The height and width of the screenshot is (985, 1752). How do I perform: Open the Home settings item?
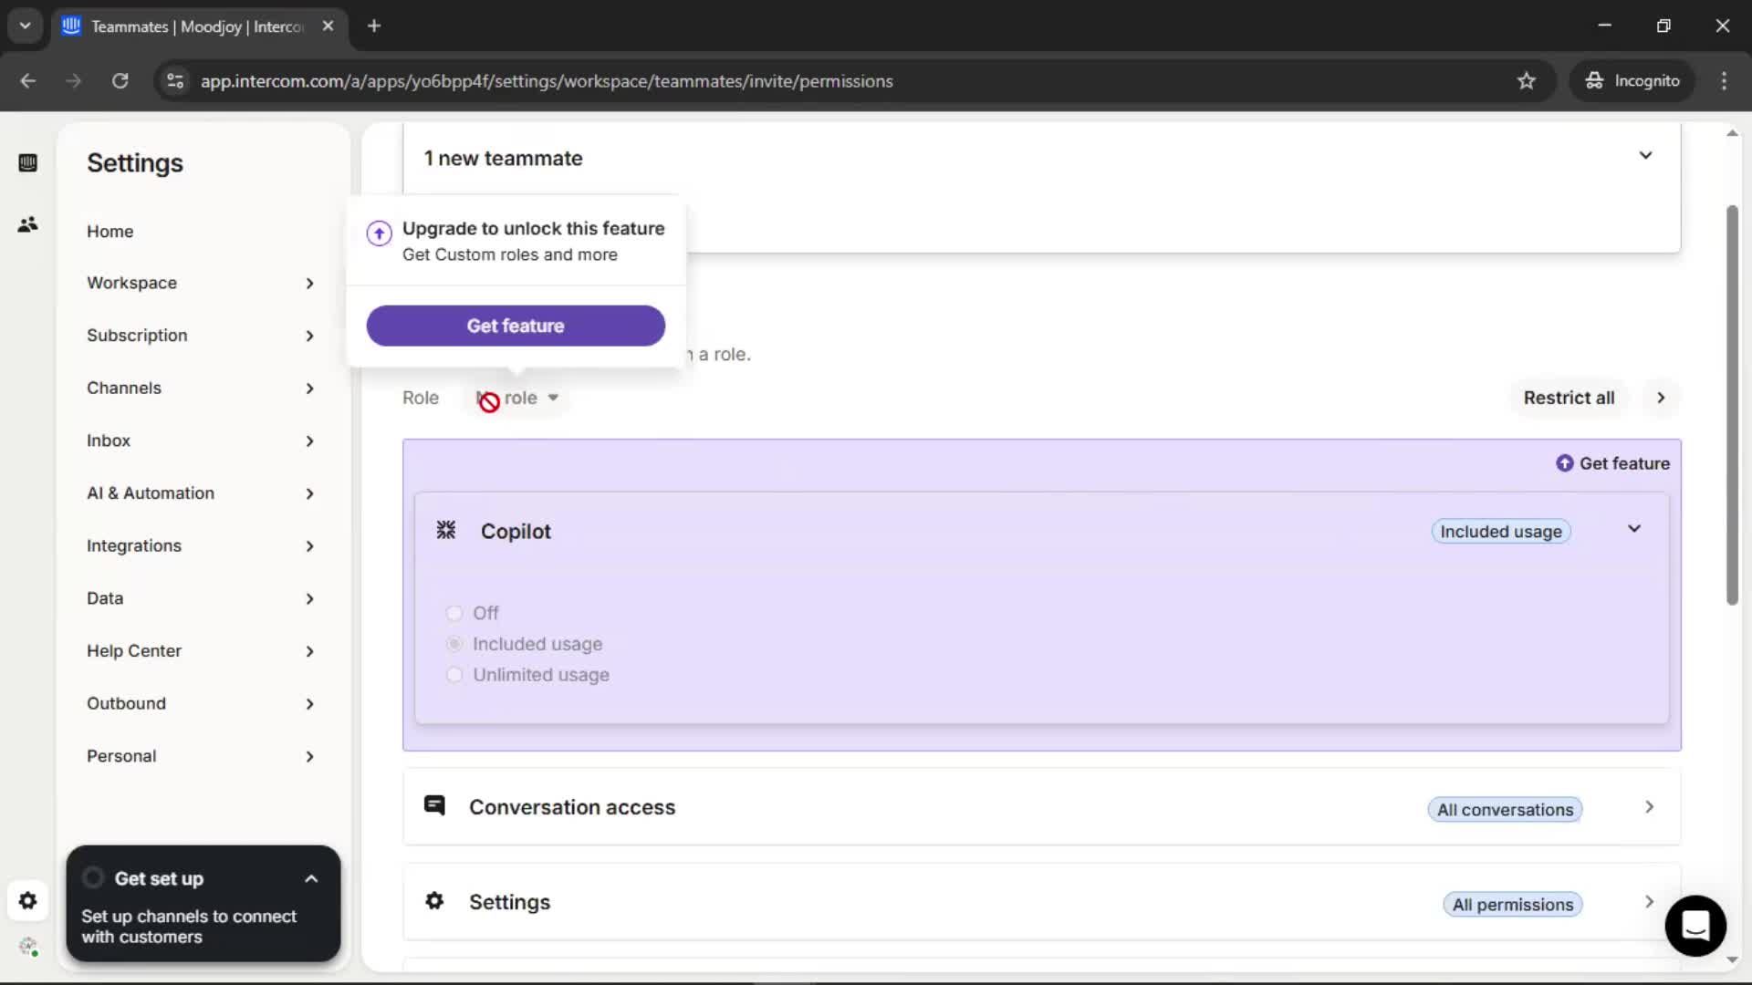(x=109, y=232)
